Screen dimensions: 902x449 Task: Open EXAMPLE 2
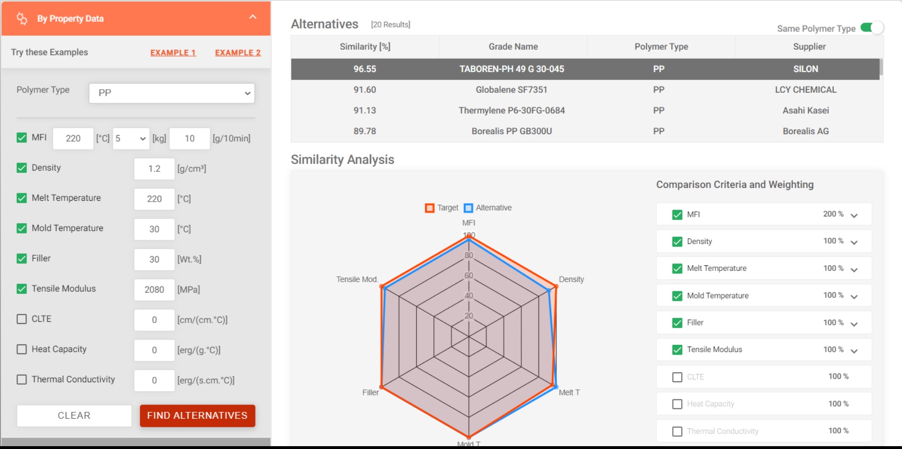tap(237, 52)
